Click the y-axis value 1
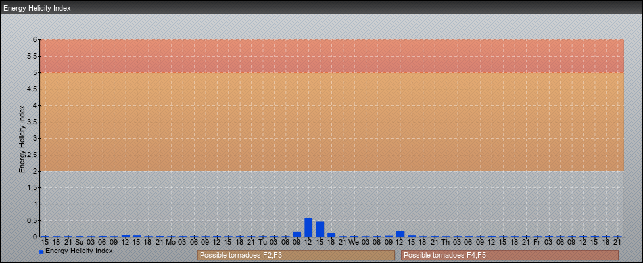Screen dimensions: 643x263 [36, 204]
